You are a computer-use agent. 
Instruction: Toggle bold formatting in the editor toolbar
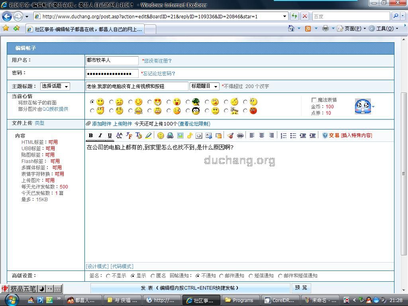(x=90, y=135)
